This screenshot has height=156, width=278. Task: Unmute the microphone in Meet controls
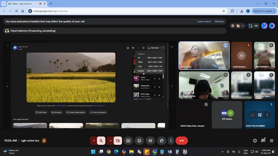coord(101,141)
